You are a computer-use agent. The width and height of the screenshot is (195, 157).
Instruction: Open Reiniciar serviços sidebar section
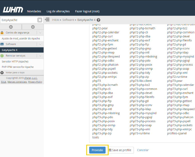[x=16, y=56]
